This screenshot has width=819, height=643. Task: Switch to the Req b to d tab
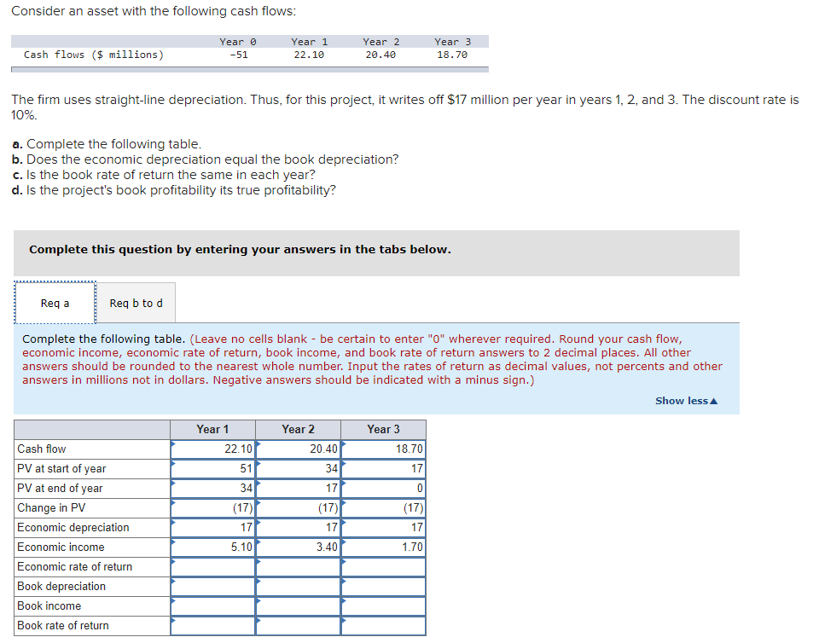coord(136,303)
